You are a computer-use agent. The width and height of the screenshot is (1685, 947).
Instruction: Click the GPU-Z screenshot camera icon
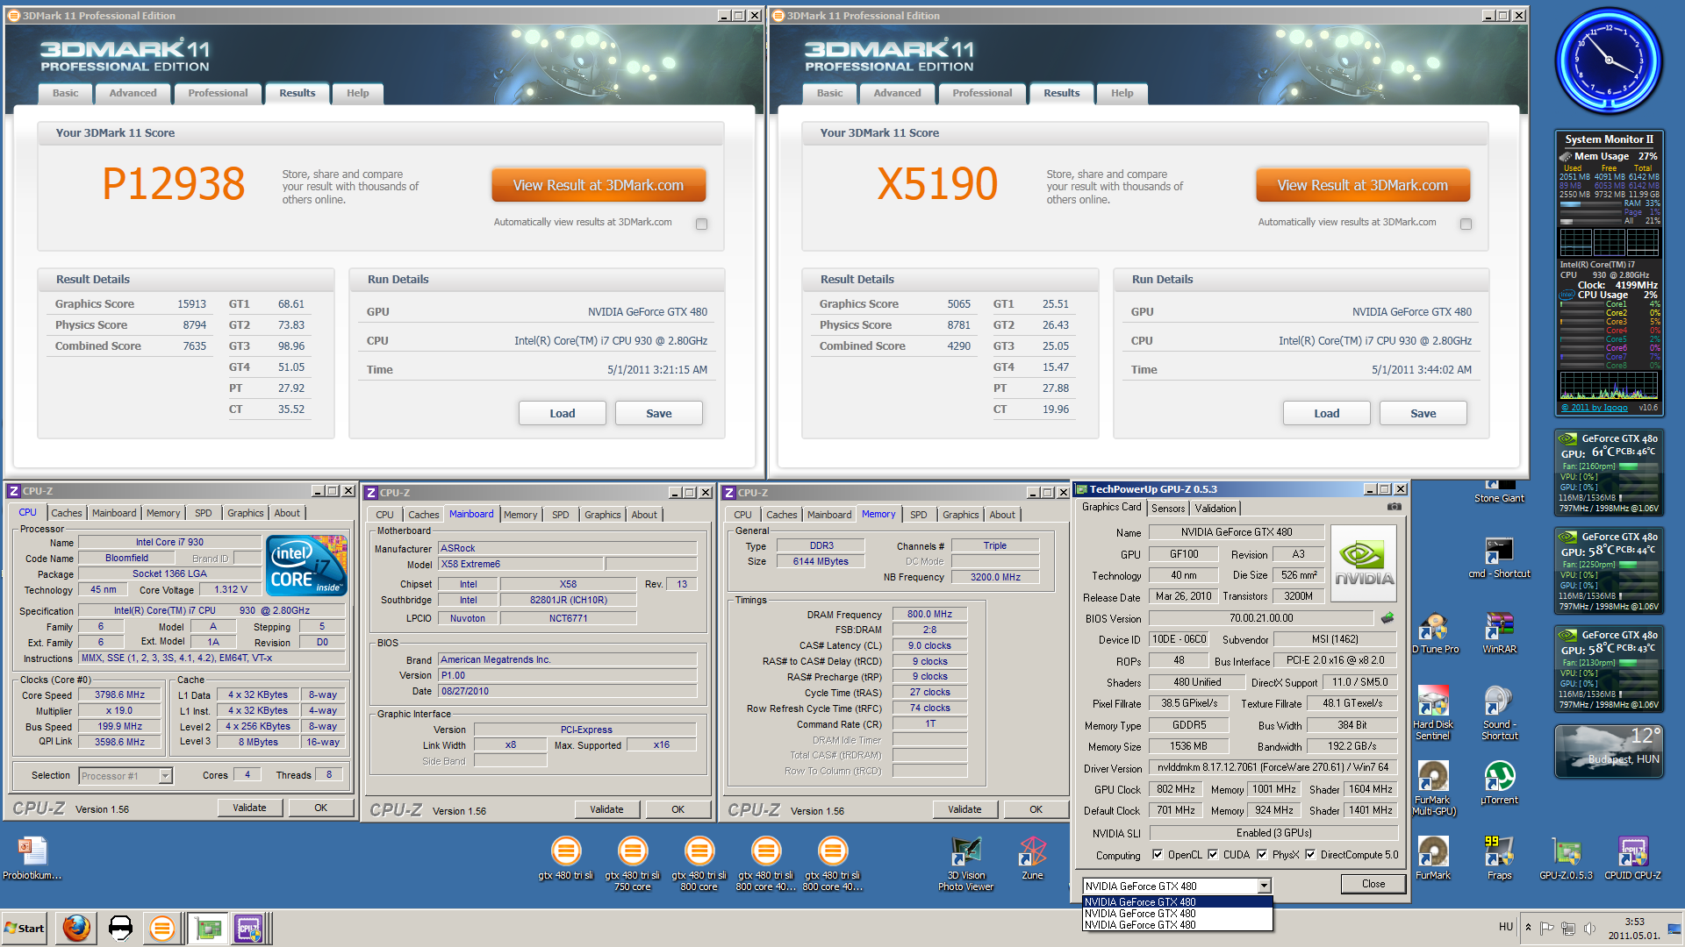point(1394,507)
